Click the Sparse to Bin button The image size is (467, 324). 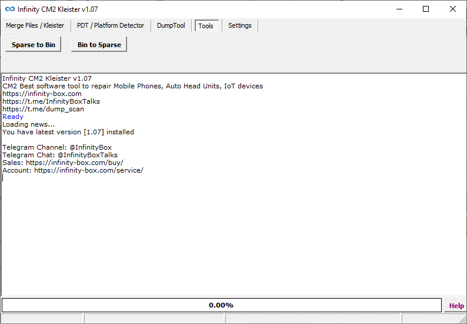point(34,44)
